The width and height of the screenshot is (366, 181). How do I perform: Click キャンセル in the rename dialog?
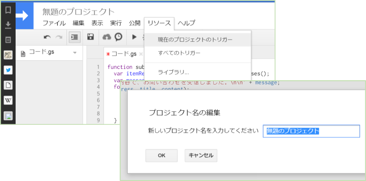click(x=201, y=155)
